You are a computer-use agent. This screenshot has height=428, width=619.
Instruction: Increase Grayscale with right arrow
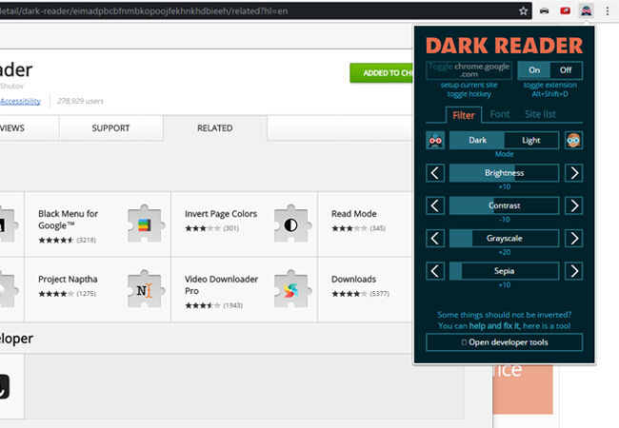574,239
